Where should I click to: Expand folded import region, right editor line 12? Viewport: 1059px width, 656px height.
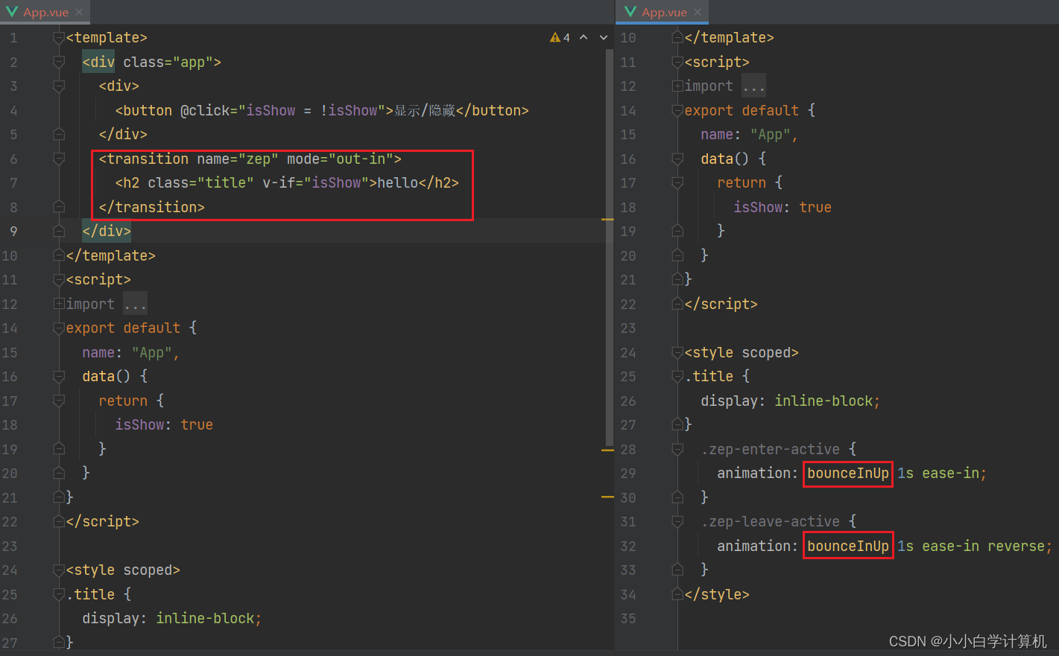[x=677, y=86]
